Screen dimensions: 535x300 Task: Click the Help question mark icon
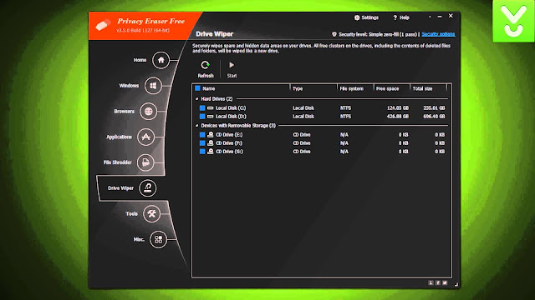395,17
